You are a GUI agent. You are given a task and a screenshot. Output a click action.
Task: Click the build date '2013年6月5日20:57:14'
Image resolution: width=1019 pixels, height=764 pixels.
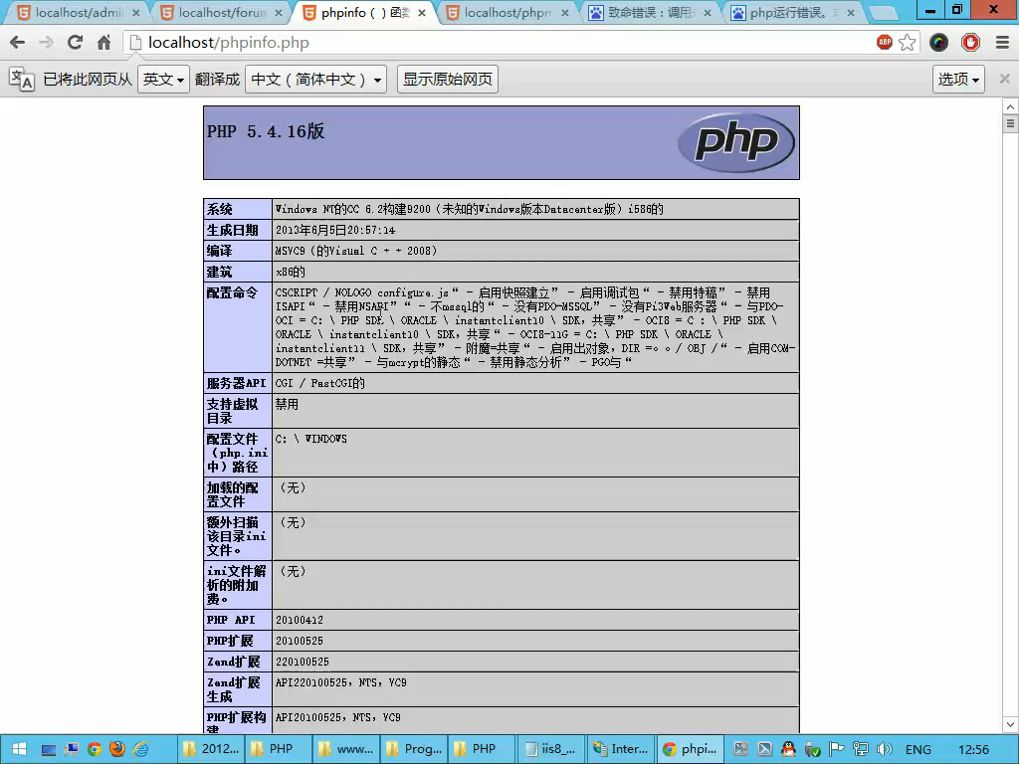coord(335,230)
